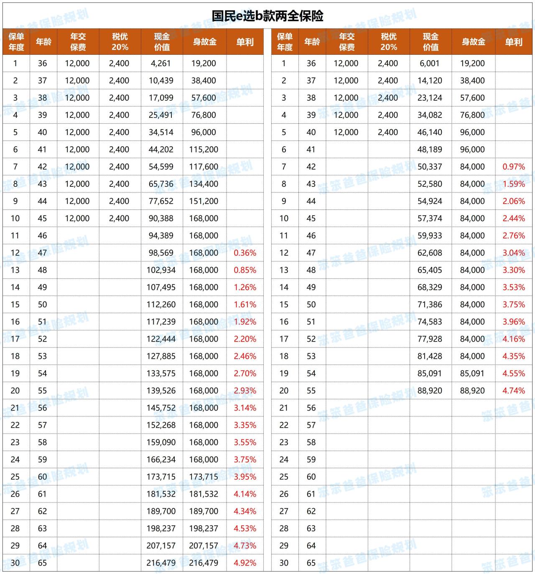Select cash value cell 71,386
This screenshot has width=535, height=574.
click(x=430, y=304)
